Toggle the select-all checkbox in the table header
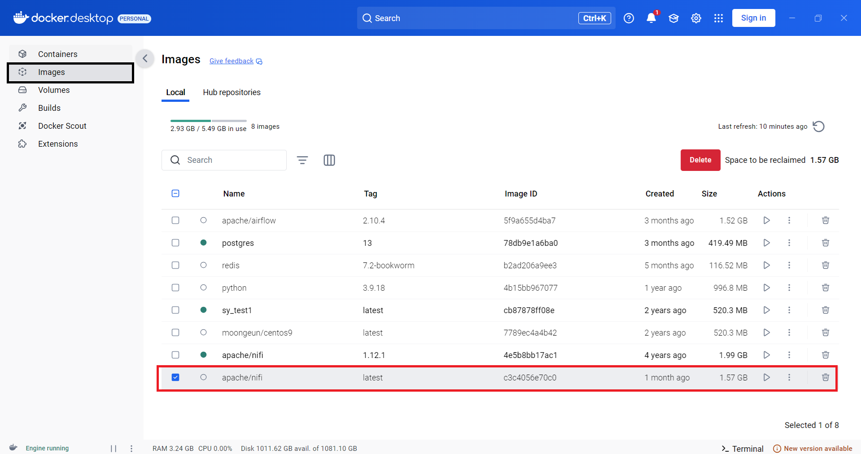The height and width of the screenshot is (454, 861). click(x=175, y=193)
